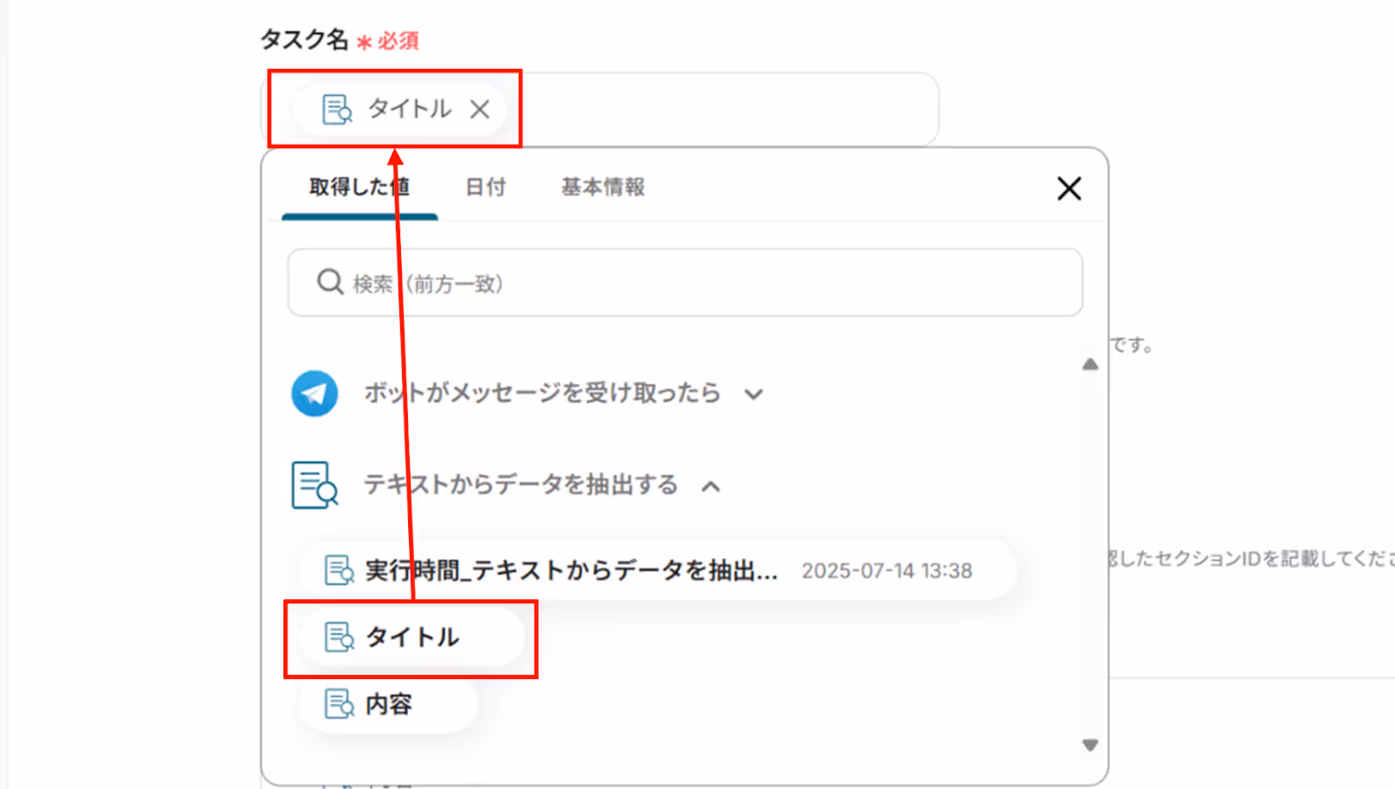Click the text extraction document icon
Image resolution: width=1395 pixels, height=789 pixels.
point(314,485)
